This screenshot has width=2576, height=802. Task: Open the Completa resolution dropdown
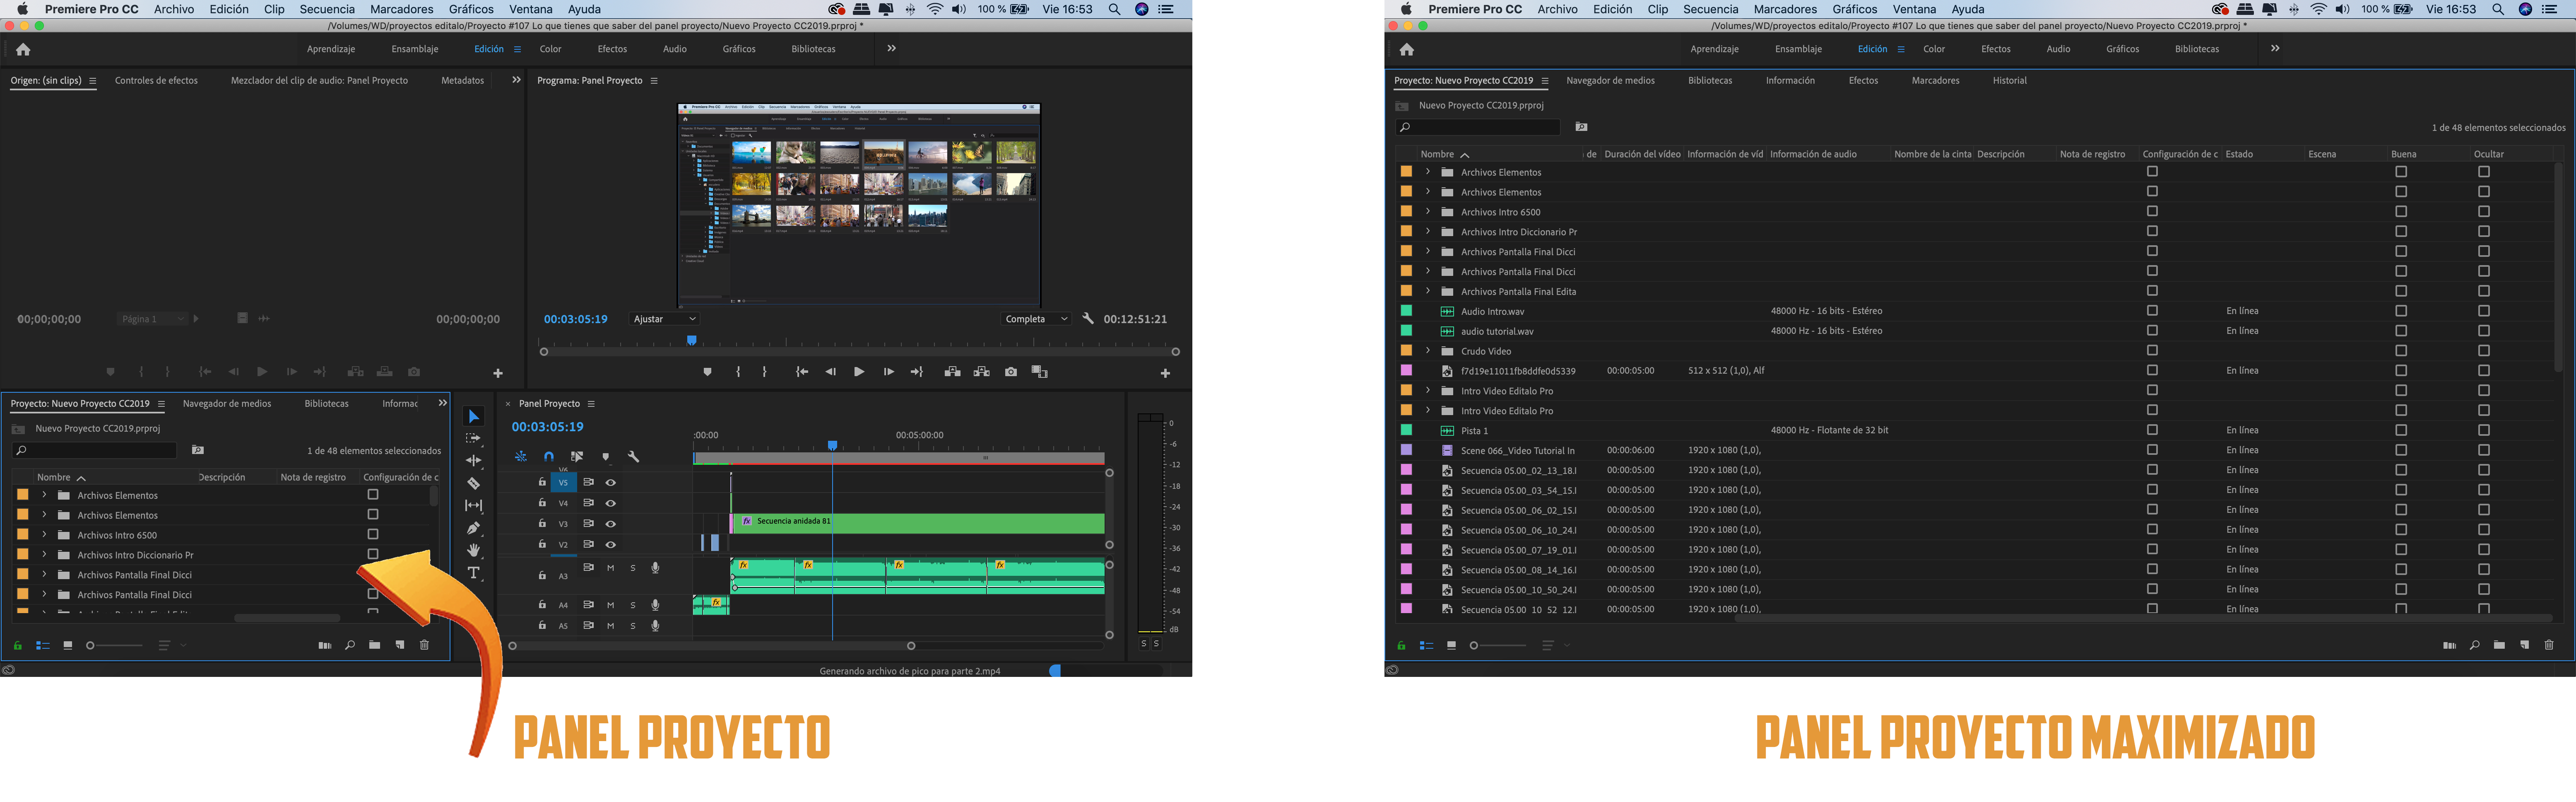coord(1036,319)
